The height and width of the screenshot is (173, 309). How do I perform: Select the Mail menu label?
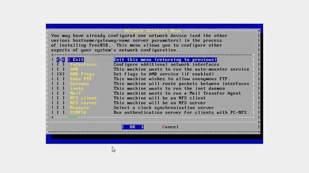click(x=75, y=93)
